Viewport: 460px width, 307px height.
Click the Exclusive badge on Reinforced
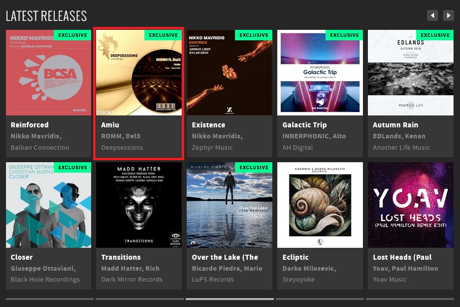tap(73, 35)
